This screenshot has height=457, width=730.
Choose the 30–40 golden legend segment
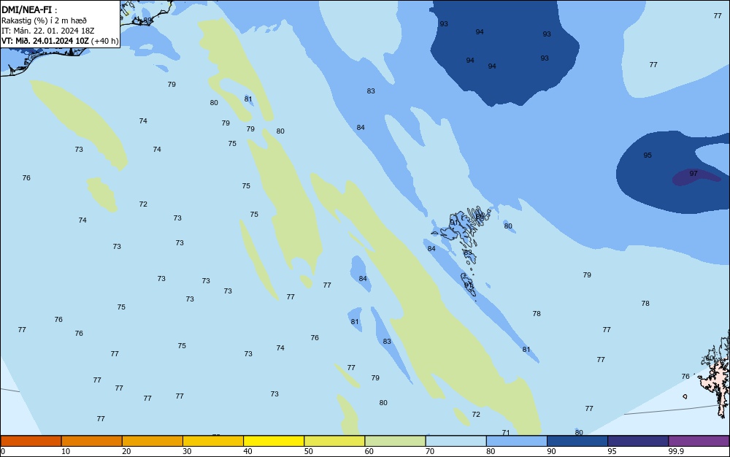(213, 441)
